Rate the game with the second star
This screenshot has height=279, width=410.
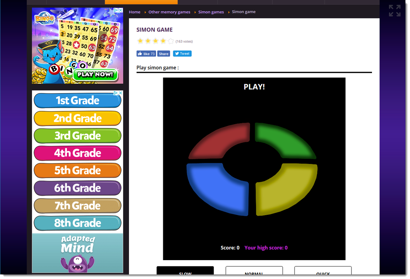tap(148, 41)
